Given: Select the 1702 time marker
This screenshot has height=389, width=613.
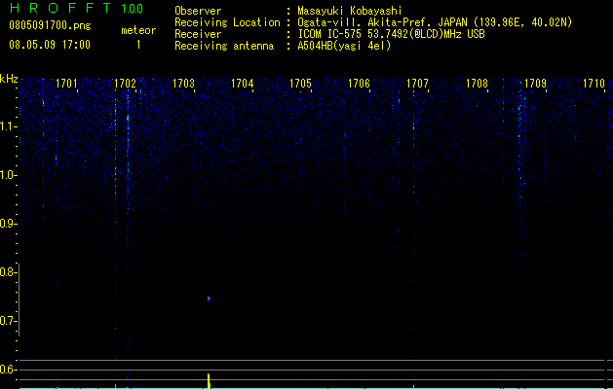Looking at the screenshot, I should point(125,84).
